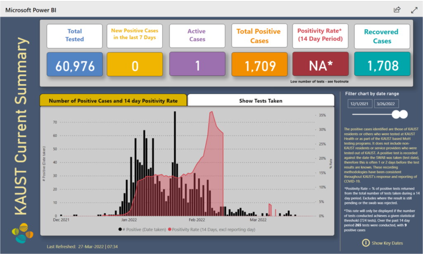This screenshot has width=423, height=254.
Task: Click the New Positive Cases 0 card
Action: [135, 64]
